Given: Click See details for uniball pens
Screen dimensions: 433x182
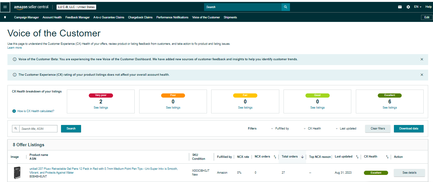Looking at the screenshot, I should [409, 173].
